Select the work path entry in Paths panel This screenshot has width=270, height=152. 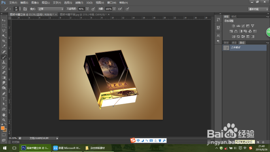pos(245,47)
